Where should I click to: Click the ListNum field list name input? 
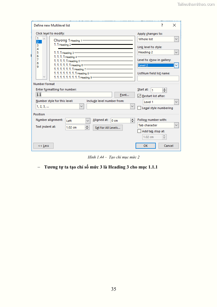tap(158, 78)
